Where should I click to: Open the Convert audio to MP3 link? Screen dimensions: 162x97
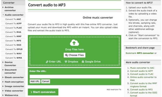click(x=141, y=89)
